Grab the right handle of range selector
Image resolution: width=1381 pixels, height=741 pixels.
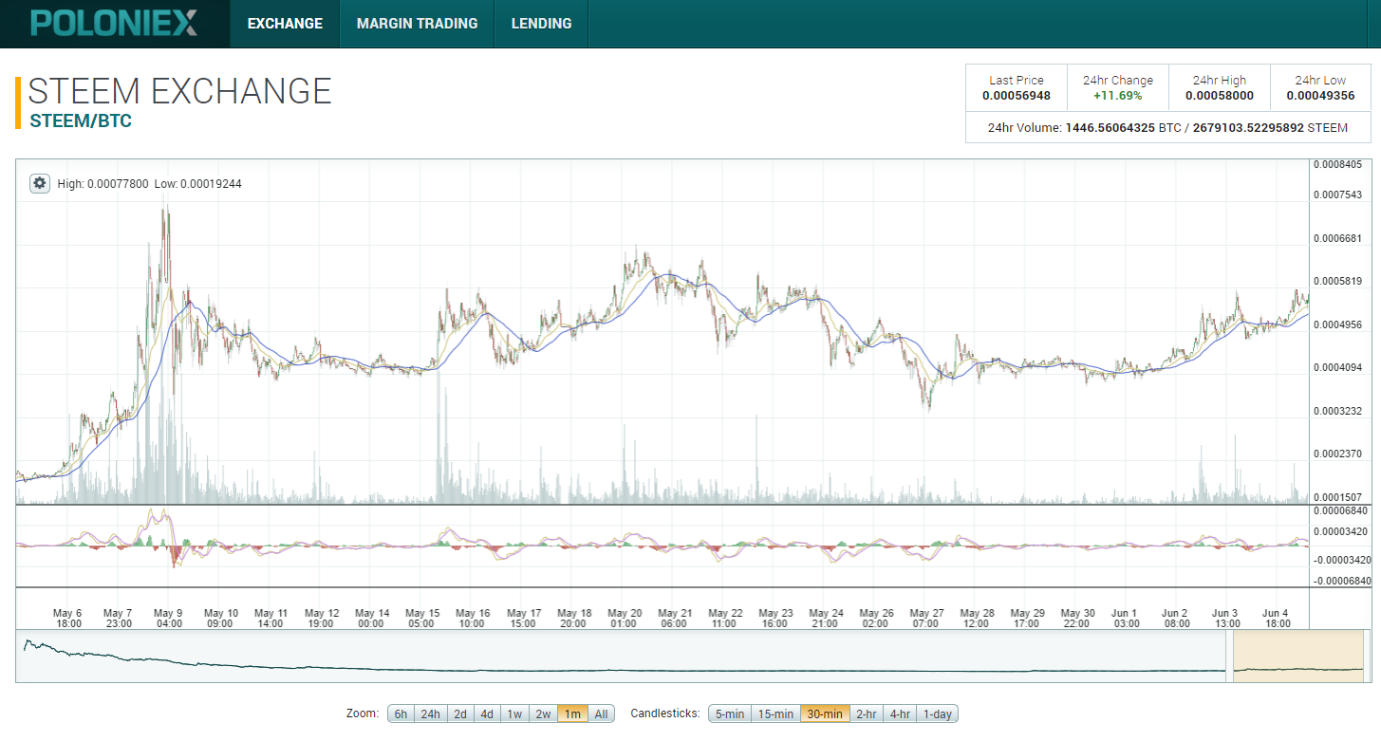coord(1367,658)
